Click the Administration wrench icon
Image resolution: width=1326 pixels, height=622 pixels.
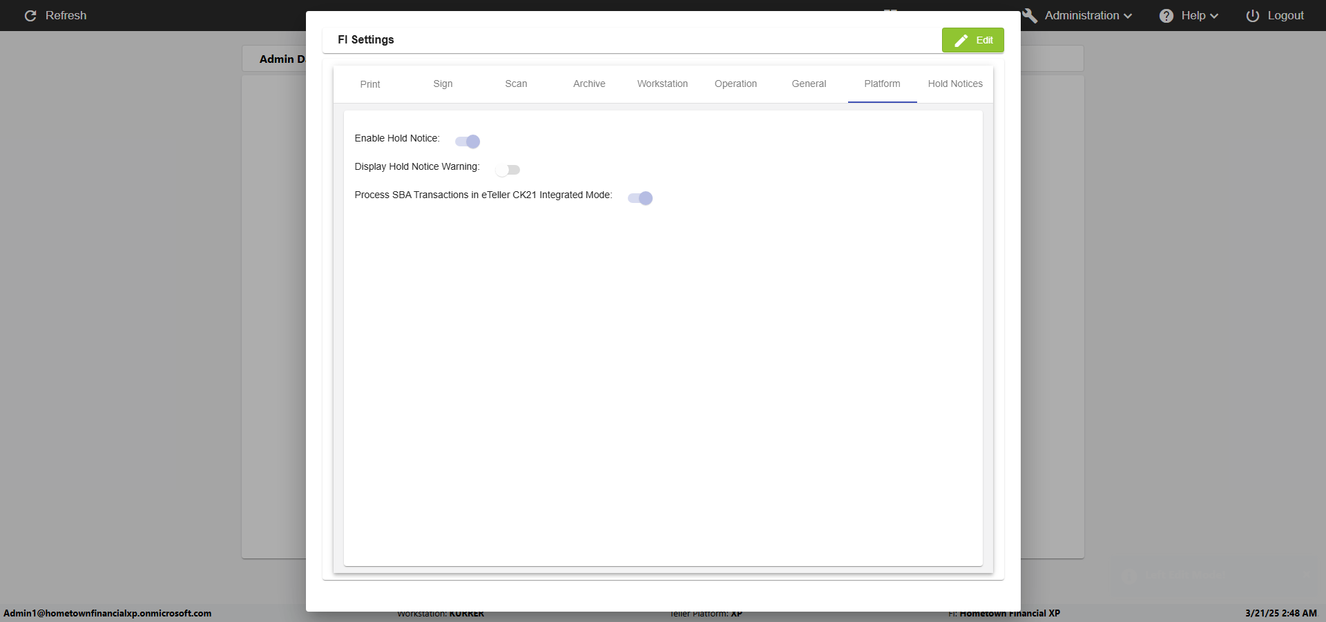tap(1030, 16)
